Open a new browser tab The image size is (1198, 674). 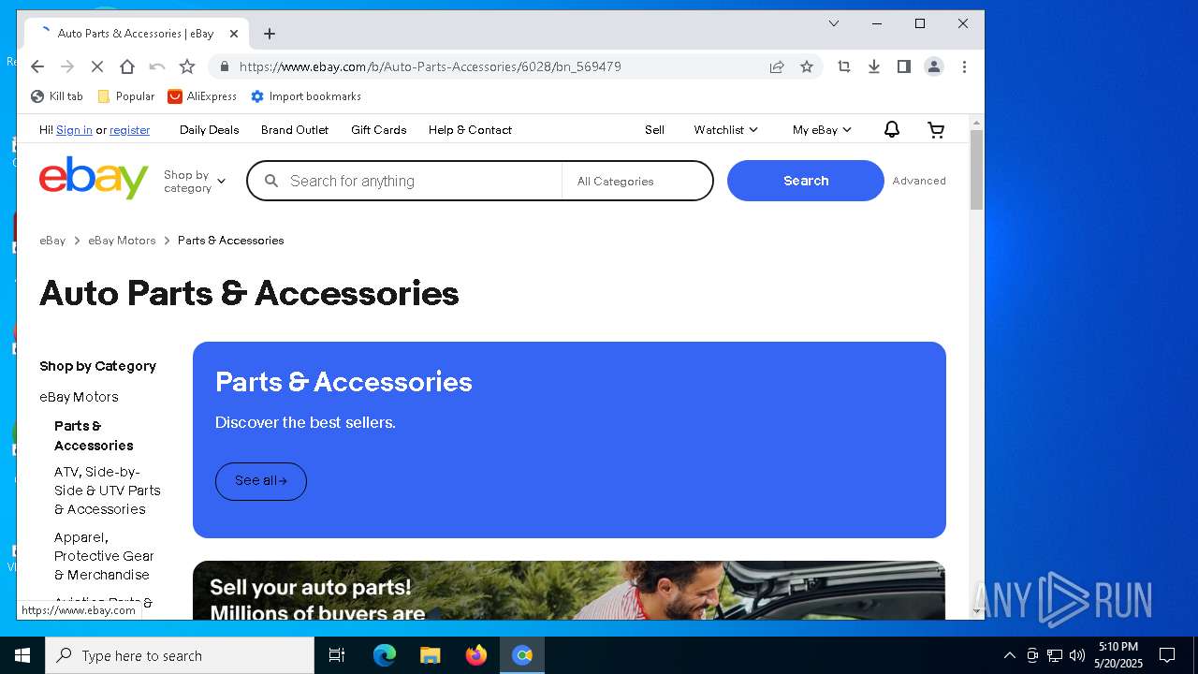pos(270,34)
